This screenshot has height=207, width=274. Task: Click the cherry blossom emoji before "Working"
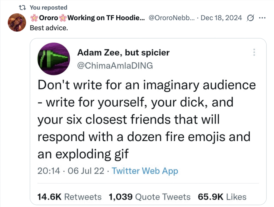click(63, 18)
